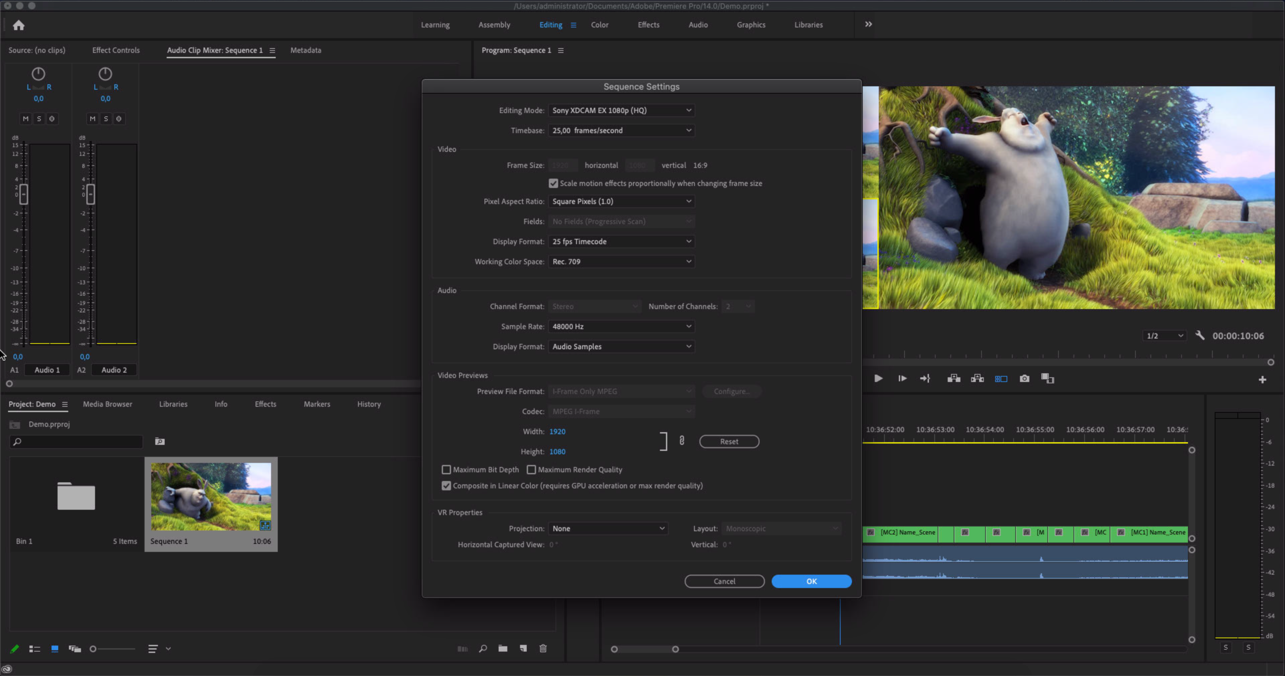Switch to the Effects workspace tab
Screen dimensions: 1285x676
pos(648,25)
